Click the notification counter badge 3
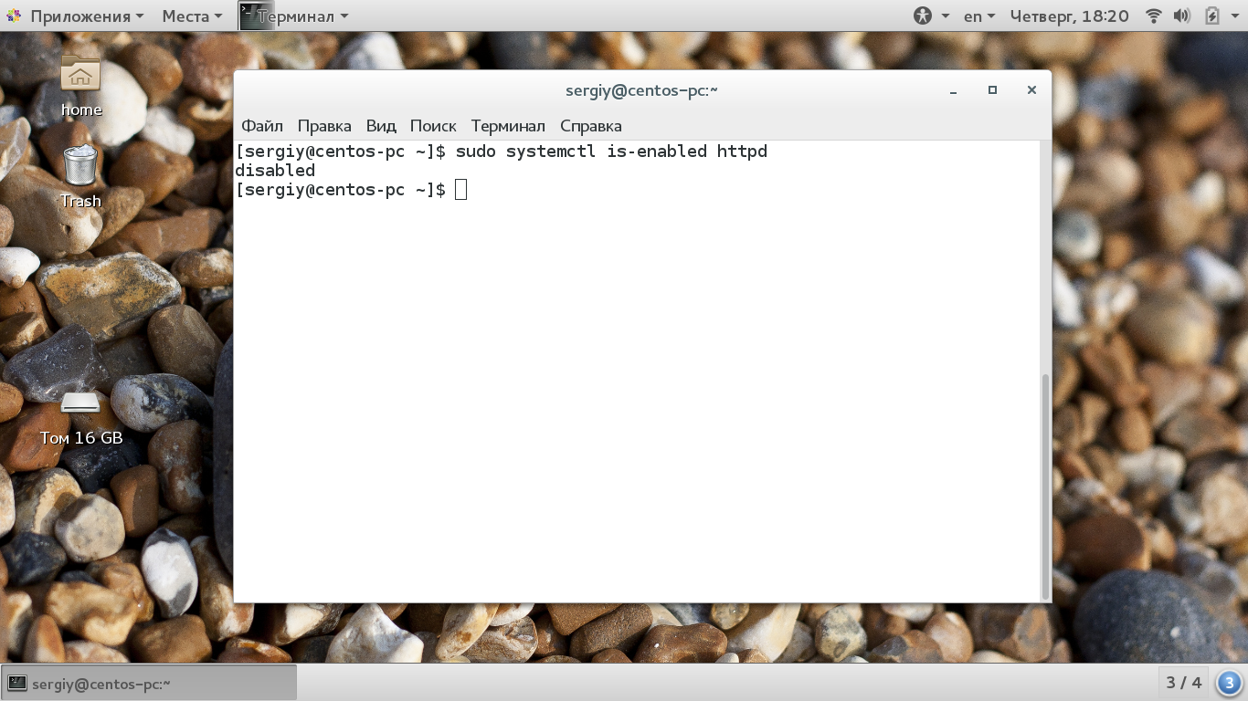This screenshot has height=701, width=1248. (x=1230, y=683)
